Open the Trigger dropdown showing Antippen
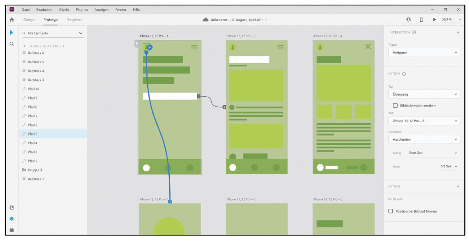The width and height of the screenshot is (469, 241). point(424,53)
